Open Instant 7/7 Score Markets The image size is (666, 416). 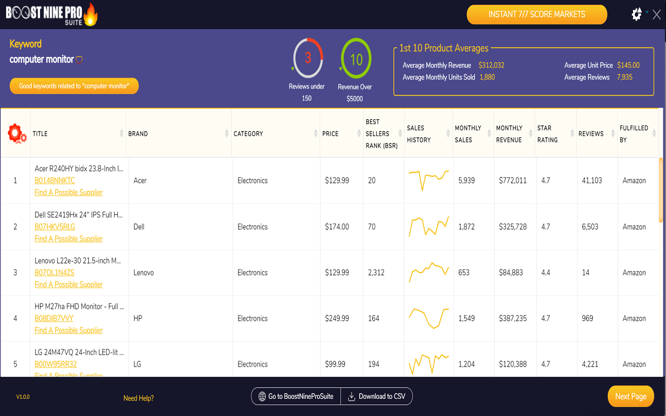537,15
